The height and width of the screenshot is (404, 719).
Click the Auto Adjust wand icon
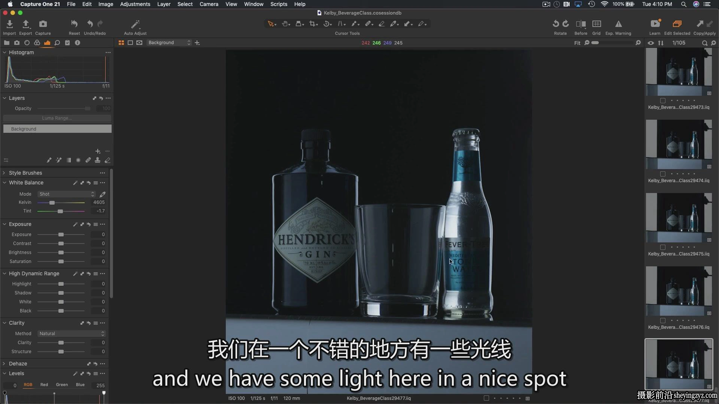[x=135, y=24]
